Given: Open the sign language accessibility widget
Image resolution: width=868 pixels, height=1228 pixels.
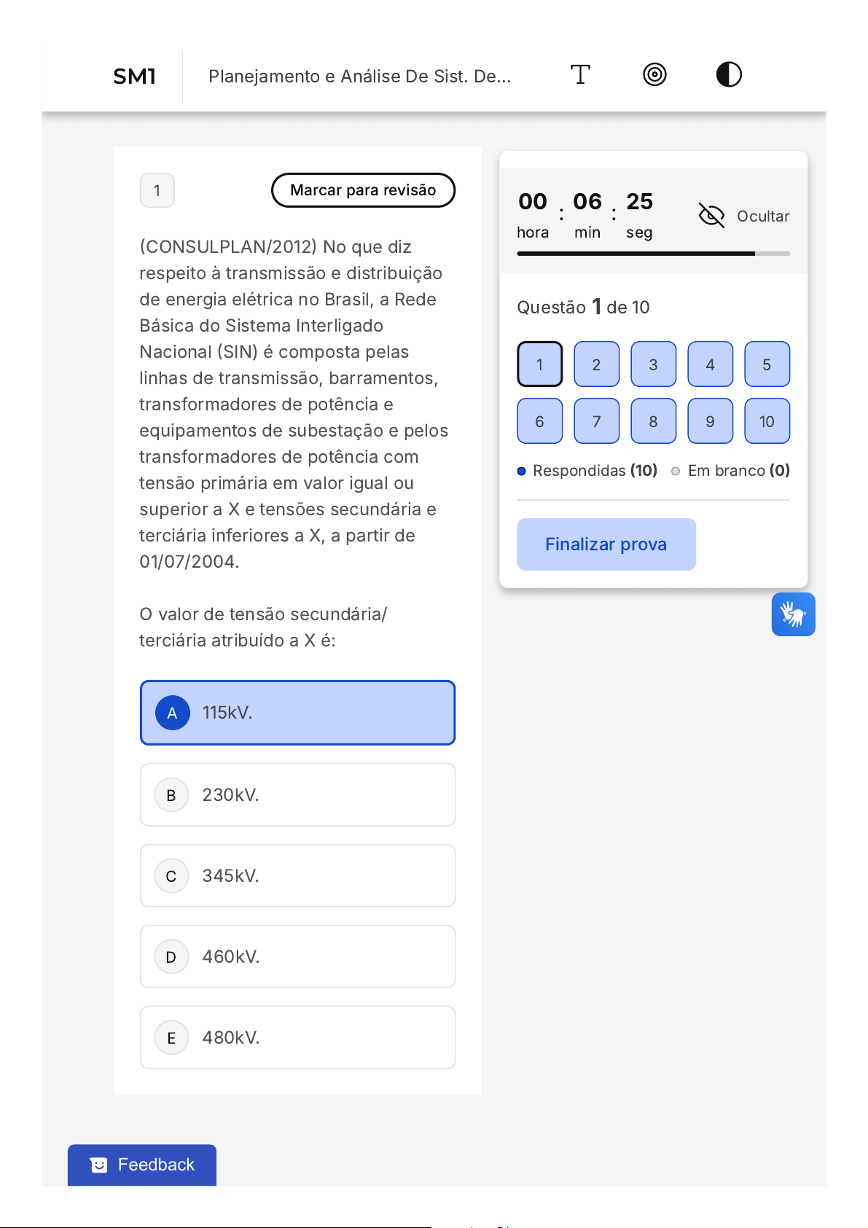Looking at the screenshot, I should 793,614.
